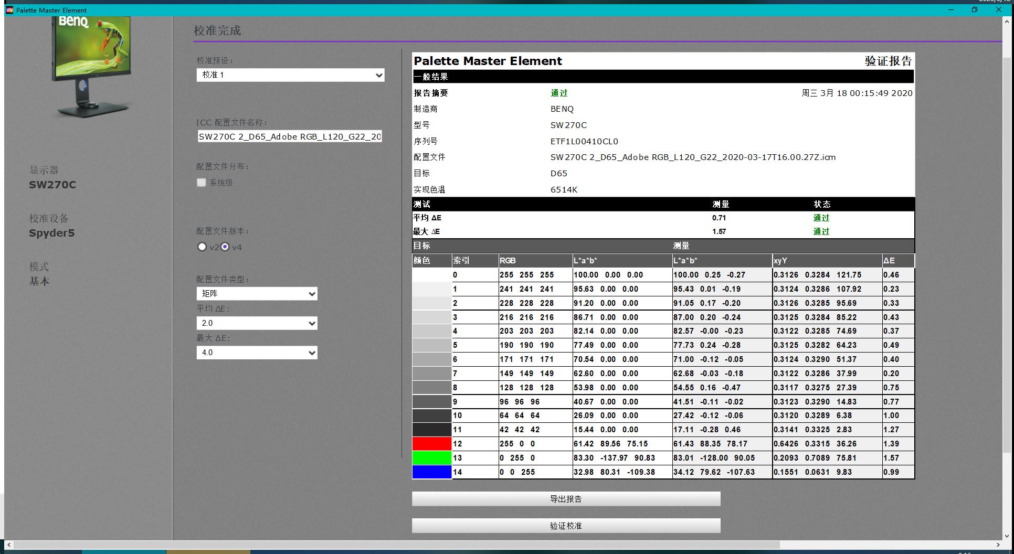Expand the 配置文件类型 矩阵 dropdown
The width and height of the screenshot is (1014, 554).
tap(257, 294)
